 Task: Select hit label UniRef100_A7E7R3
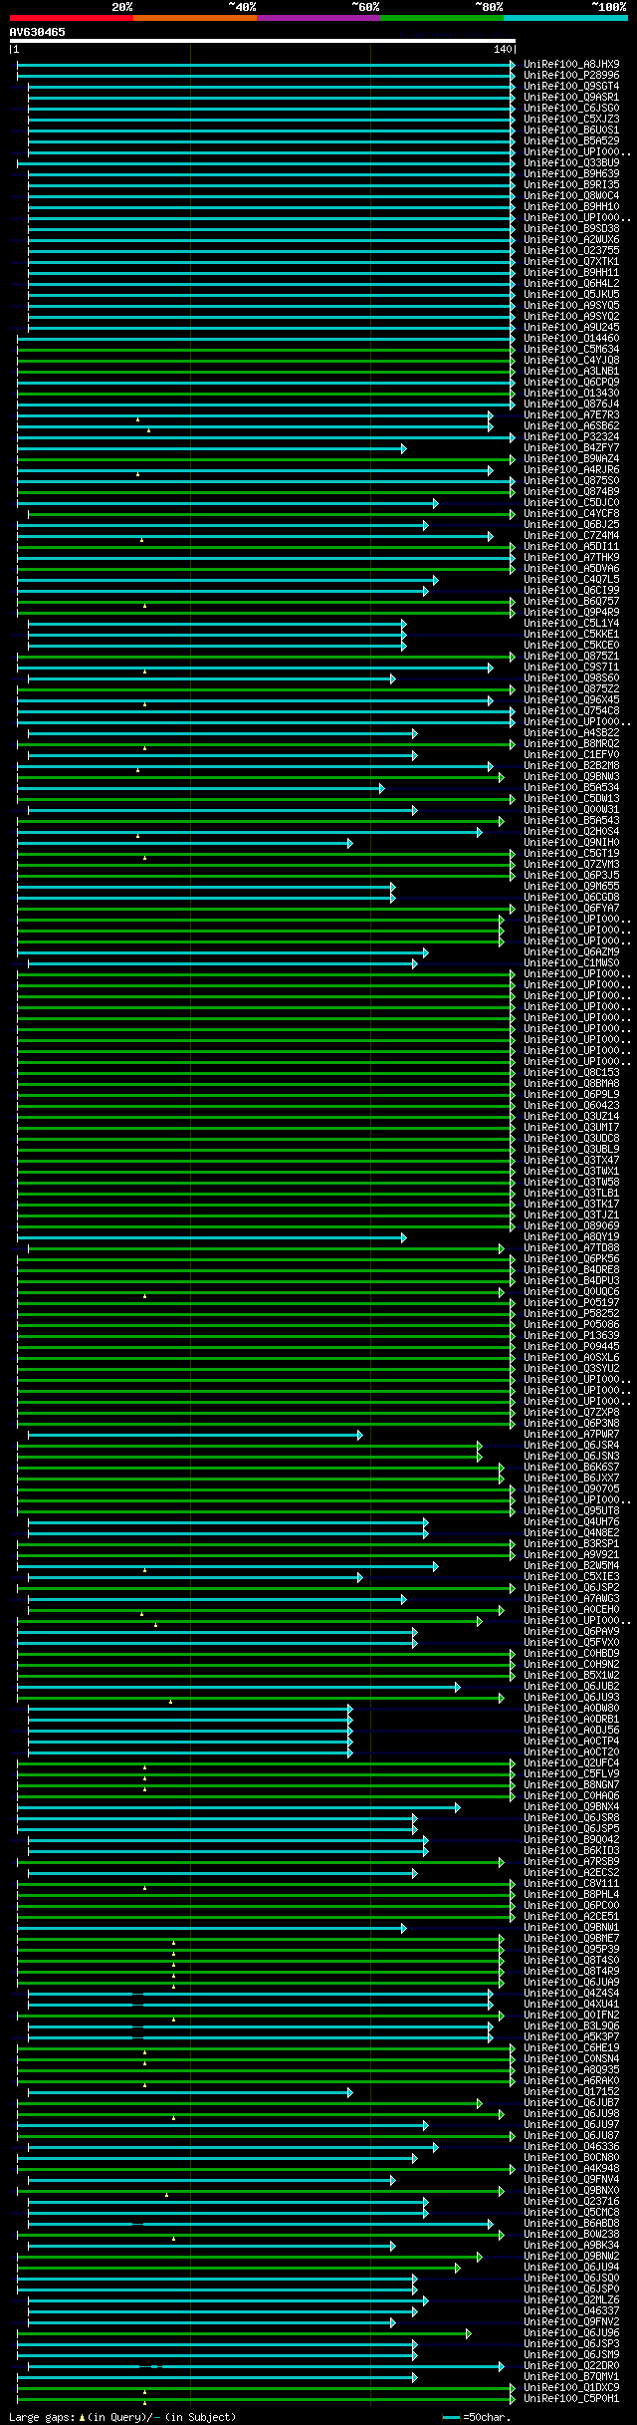(x=571, y=414)
